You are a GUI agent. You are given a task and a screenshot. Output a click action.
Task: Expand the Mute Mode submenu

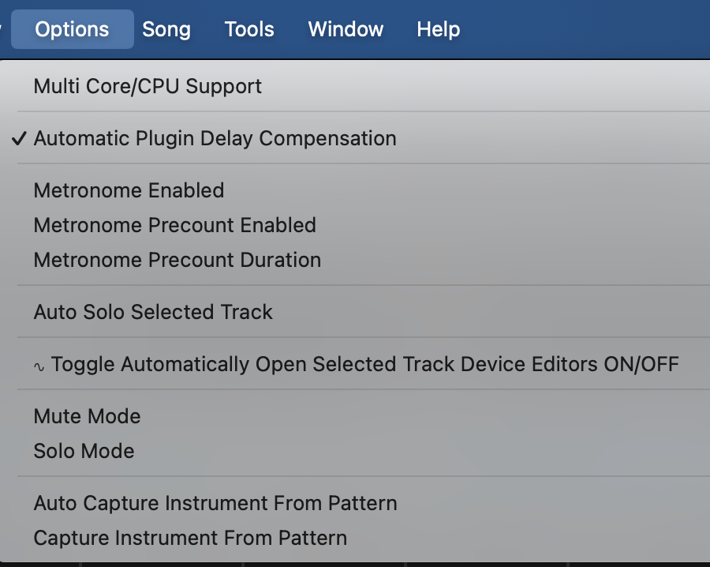(87, 416)
